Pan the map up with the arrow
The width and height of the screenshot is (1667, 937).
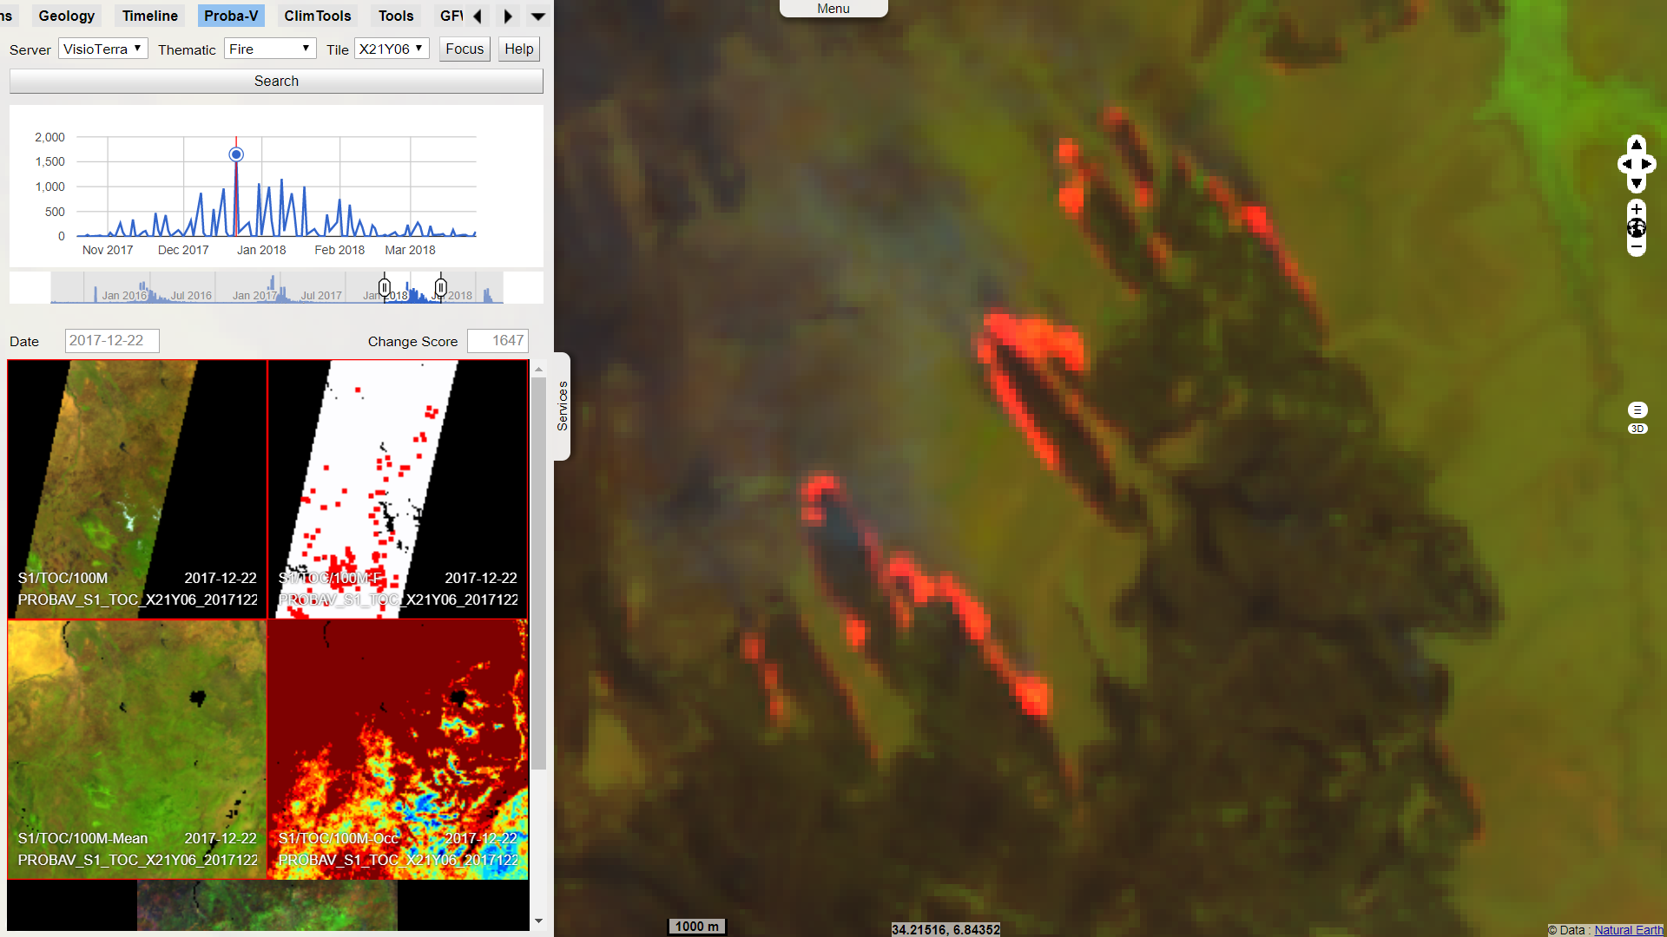point(1637,145)
